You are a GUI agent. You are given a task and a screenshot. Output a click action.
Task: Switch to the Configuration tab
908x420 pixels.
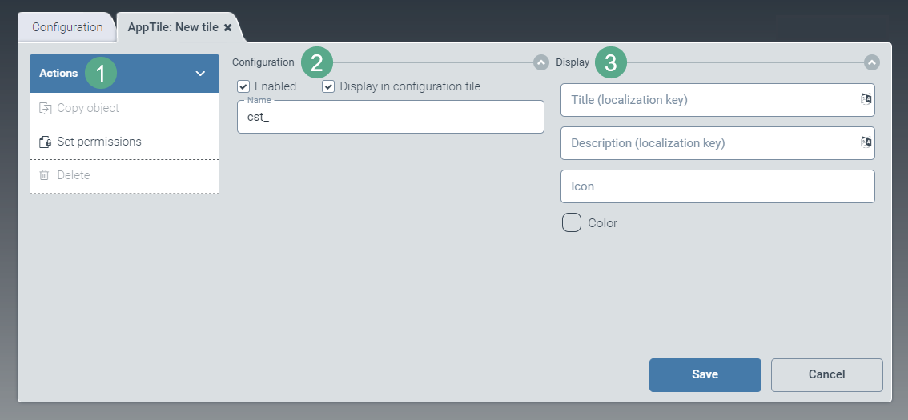point(67,27)
